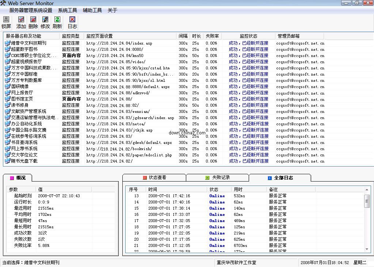Switch to the 全部日志 tab
The image size is (374, 267).
pos(280,178)
